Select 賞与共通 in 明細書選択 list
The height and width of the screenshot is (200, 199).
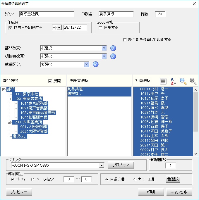99,89
